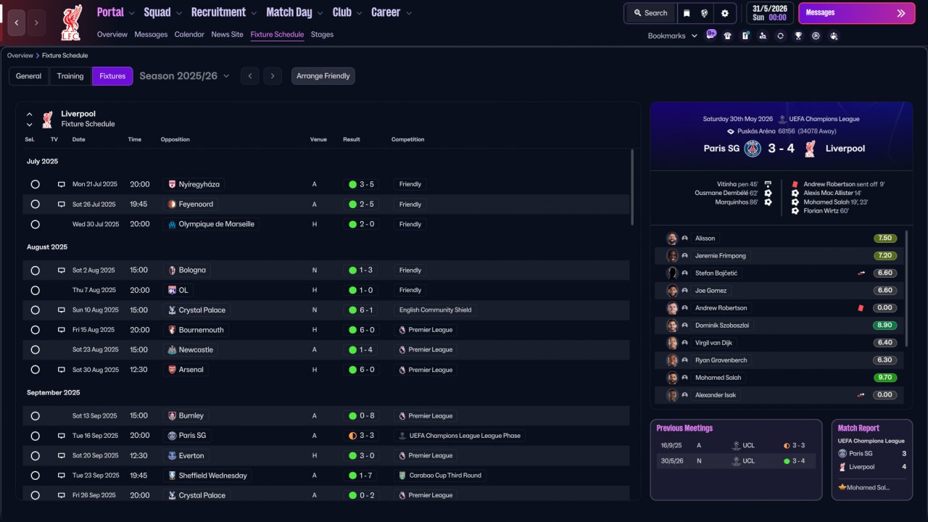Click the trophy shortcut icon
The width and height of the screenshot is (928, 522).
coord(798,36)
